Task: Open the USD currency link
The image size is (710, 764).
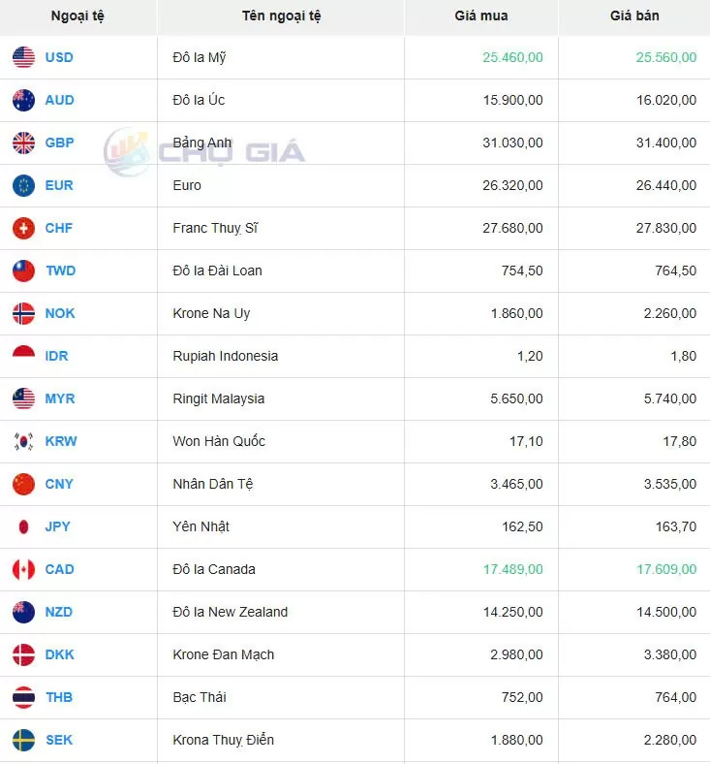Action: click(x=59, y=57)
